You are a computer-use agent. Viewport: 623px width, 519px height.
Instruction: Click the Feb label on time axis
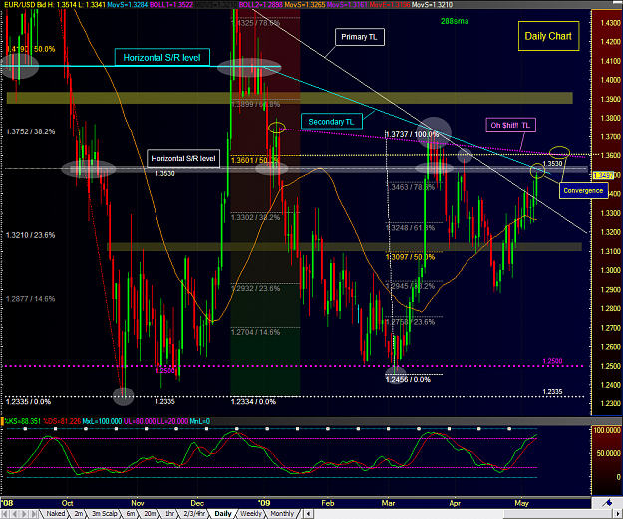328,503
